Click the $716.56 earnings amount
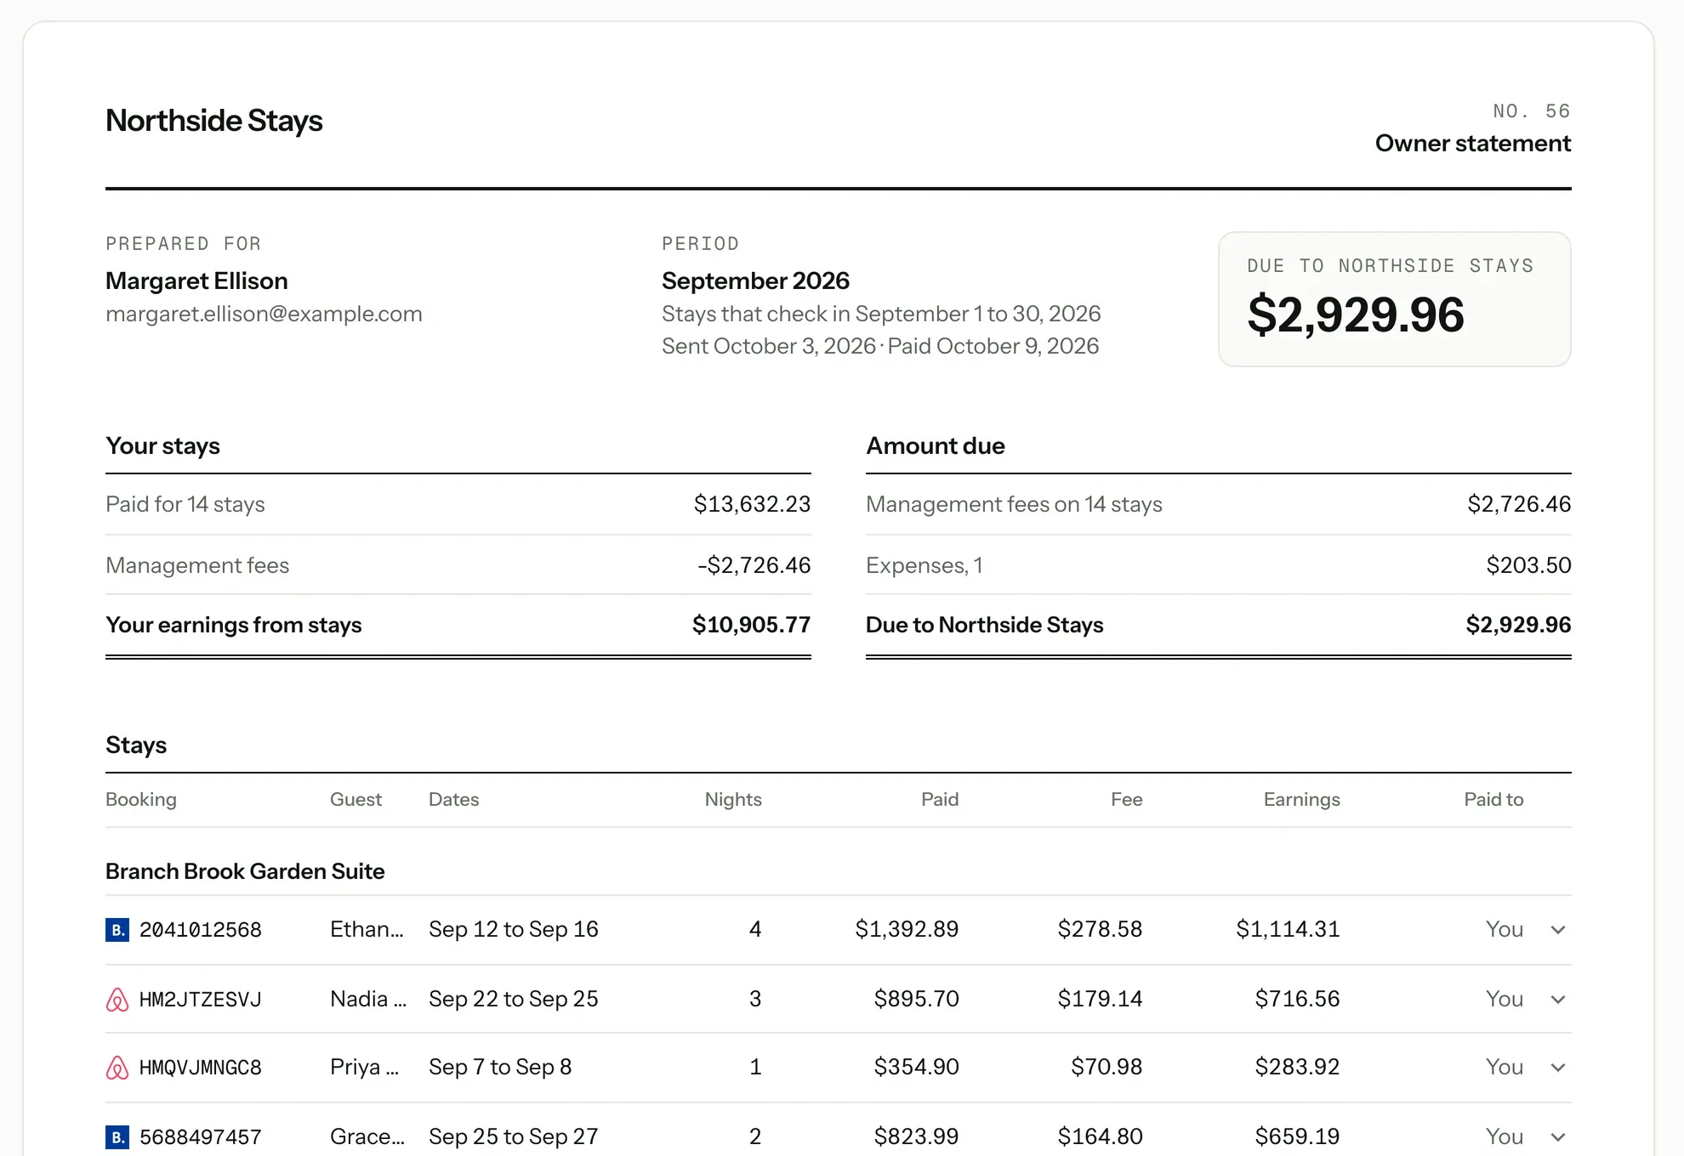Image resolution: width=1684 pixels, height=1156 pixels. click(1297, 1000)
